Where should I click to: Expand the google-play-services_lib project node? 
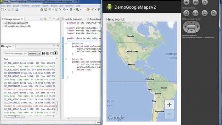coord(3,26)
